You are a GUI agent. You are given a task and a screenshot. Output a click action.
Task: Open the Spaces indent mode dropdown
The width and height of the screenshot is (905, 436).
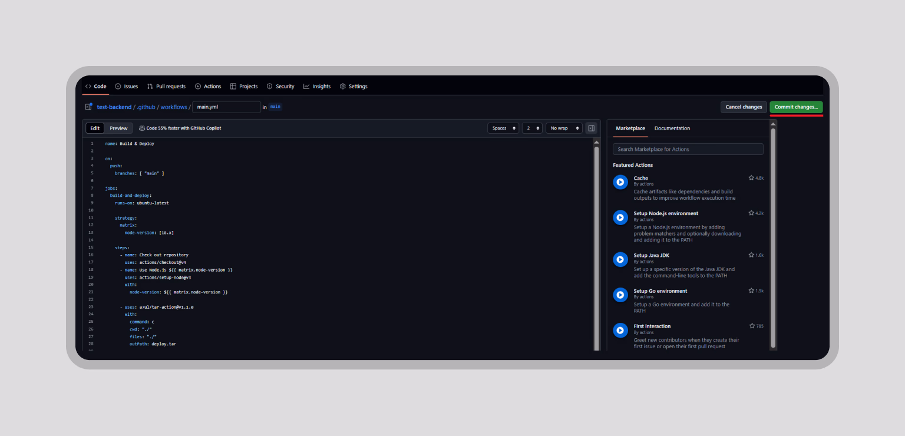coord(503,128)
